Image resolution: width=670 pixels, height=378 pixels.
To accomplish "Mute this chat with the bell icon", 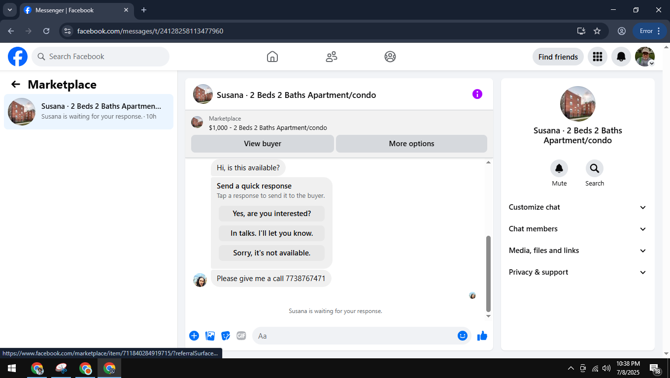I will 559,168.
